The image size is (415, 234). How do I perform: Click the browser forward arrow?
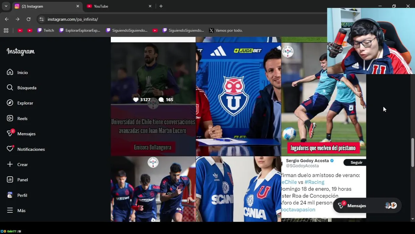coord(18,19)
